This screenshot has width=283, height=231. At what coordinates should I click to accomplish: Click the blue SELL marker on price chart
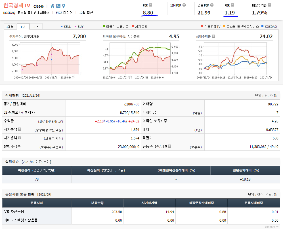click(x=51, y=60)
